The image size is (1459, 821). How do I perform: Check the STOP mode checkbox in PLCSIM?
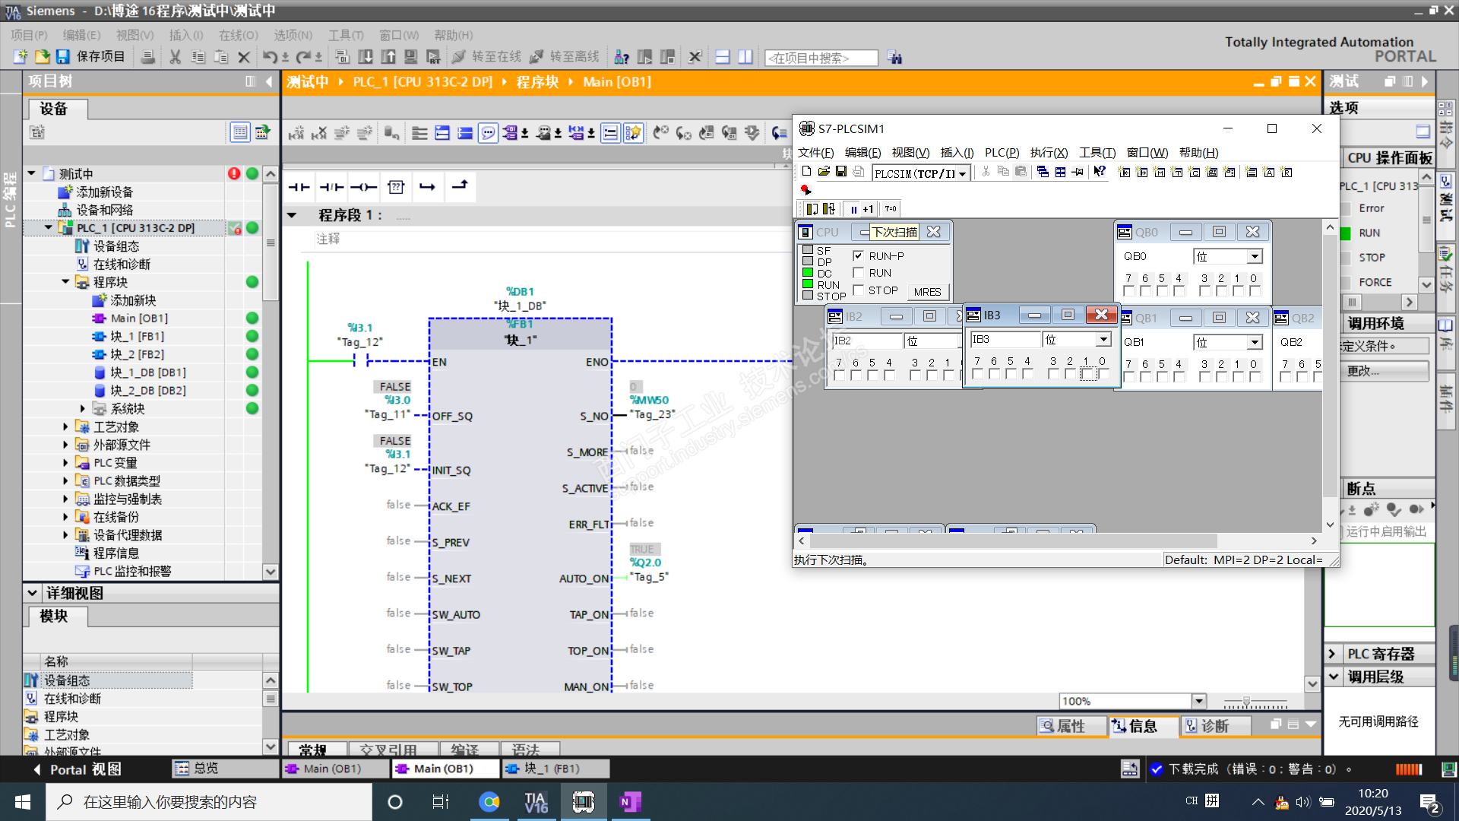859,290
